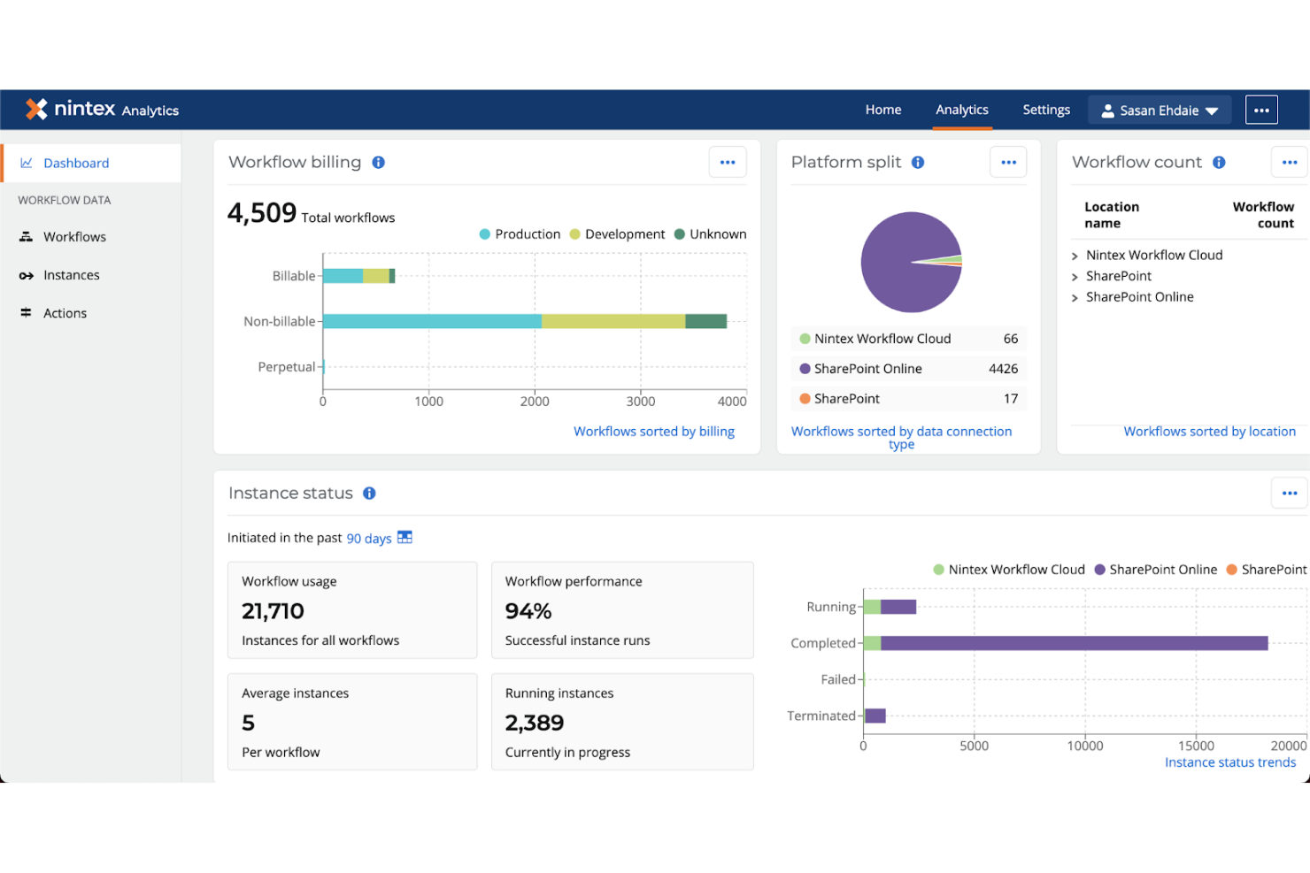This screenshot has width=1310, height=873.
Task: Toggle Nintex Workflow Cloud legend in status chart
Action: [1009, 570]
